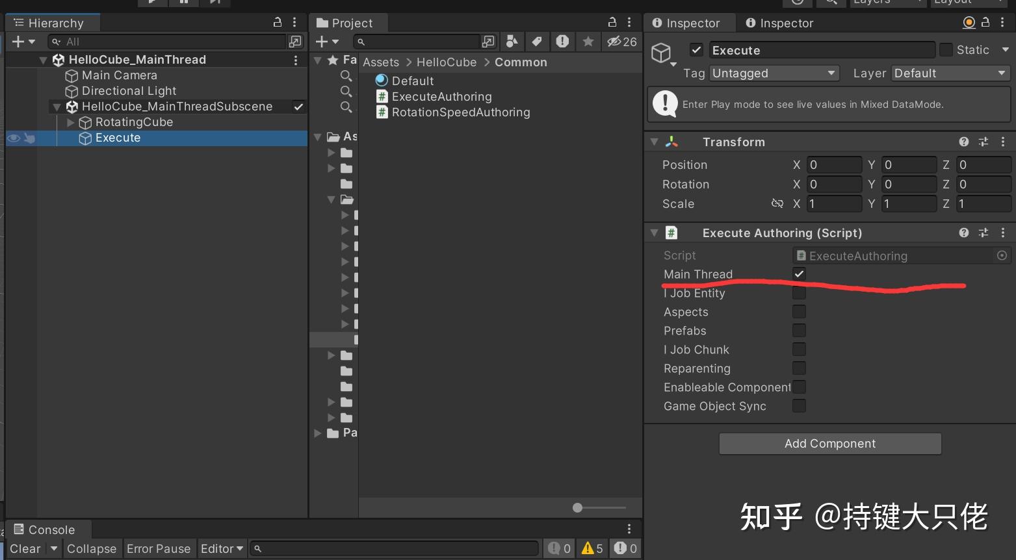Open the Layer Default dropdown

point(950,73)
